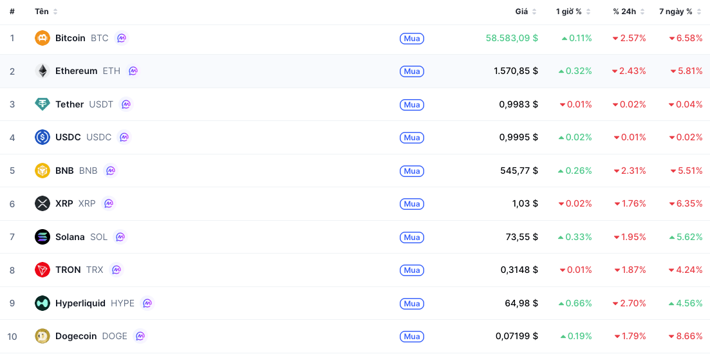710x354 pixels.
Task: Click the Hyperliquid logo icon
Action: click(x=42, y=303)
